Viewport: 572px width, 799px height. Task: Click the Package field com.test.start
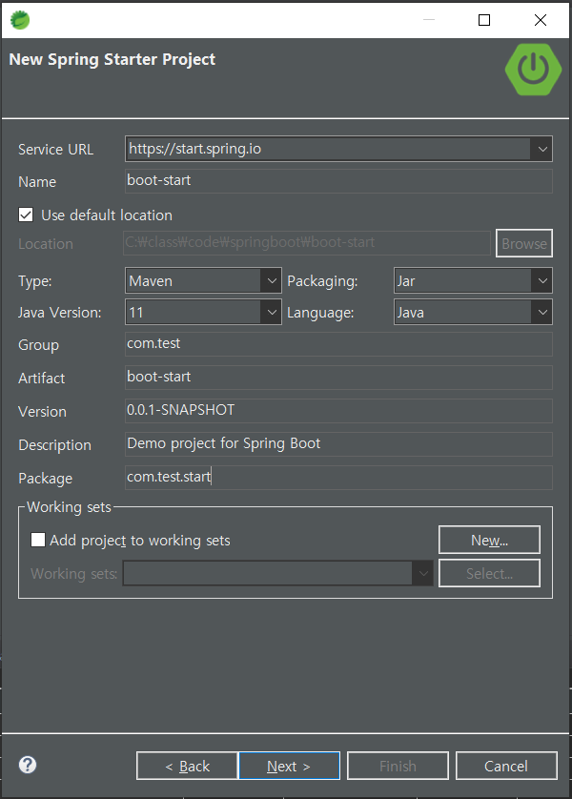(338, 478)
